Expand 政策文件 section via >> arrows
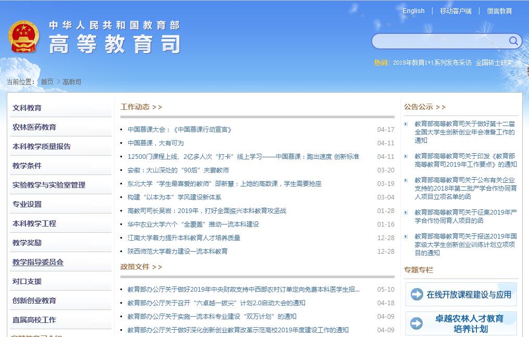529x337 pixels. pos(157,267)
